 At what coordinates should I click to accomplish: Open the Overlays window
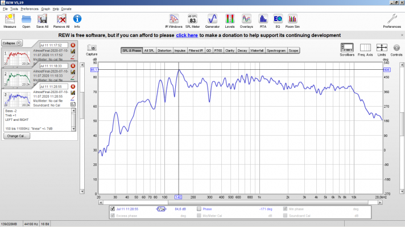click(246, 21)
